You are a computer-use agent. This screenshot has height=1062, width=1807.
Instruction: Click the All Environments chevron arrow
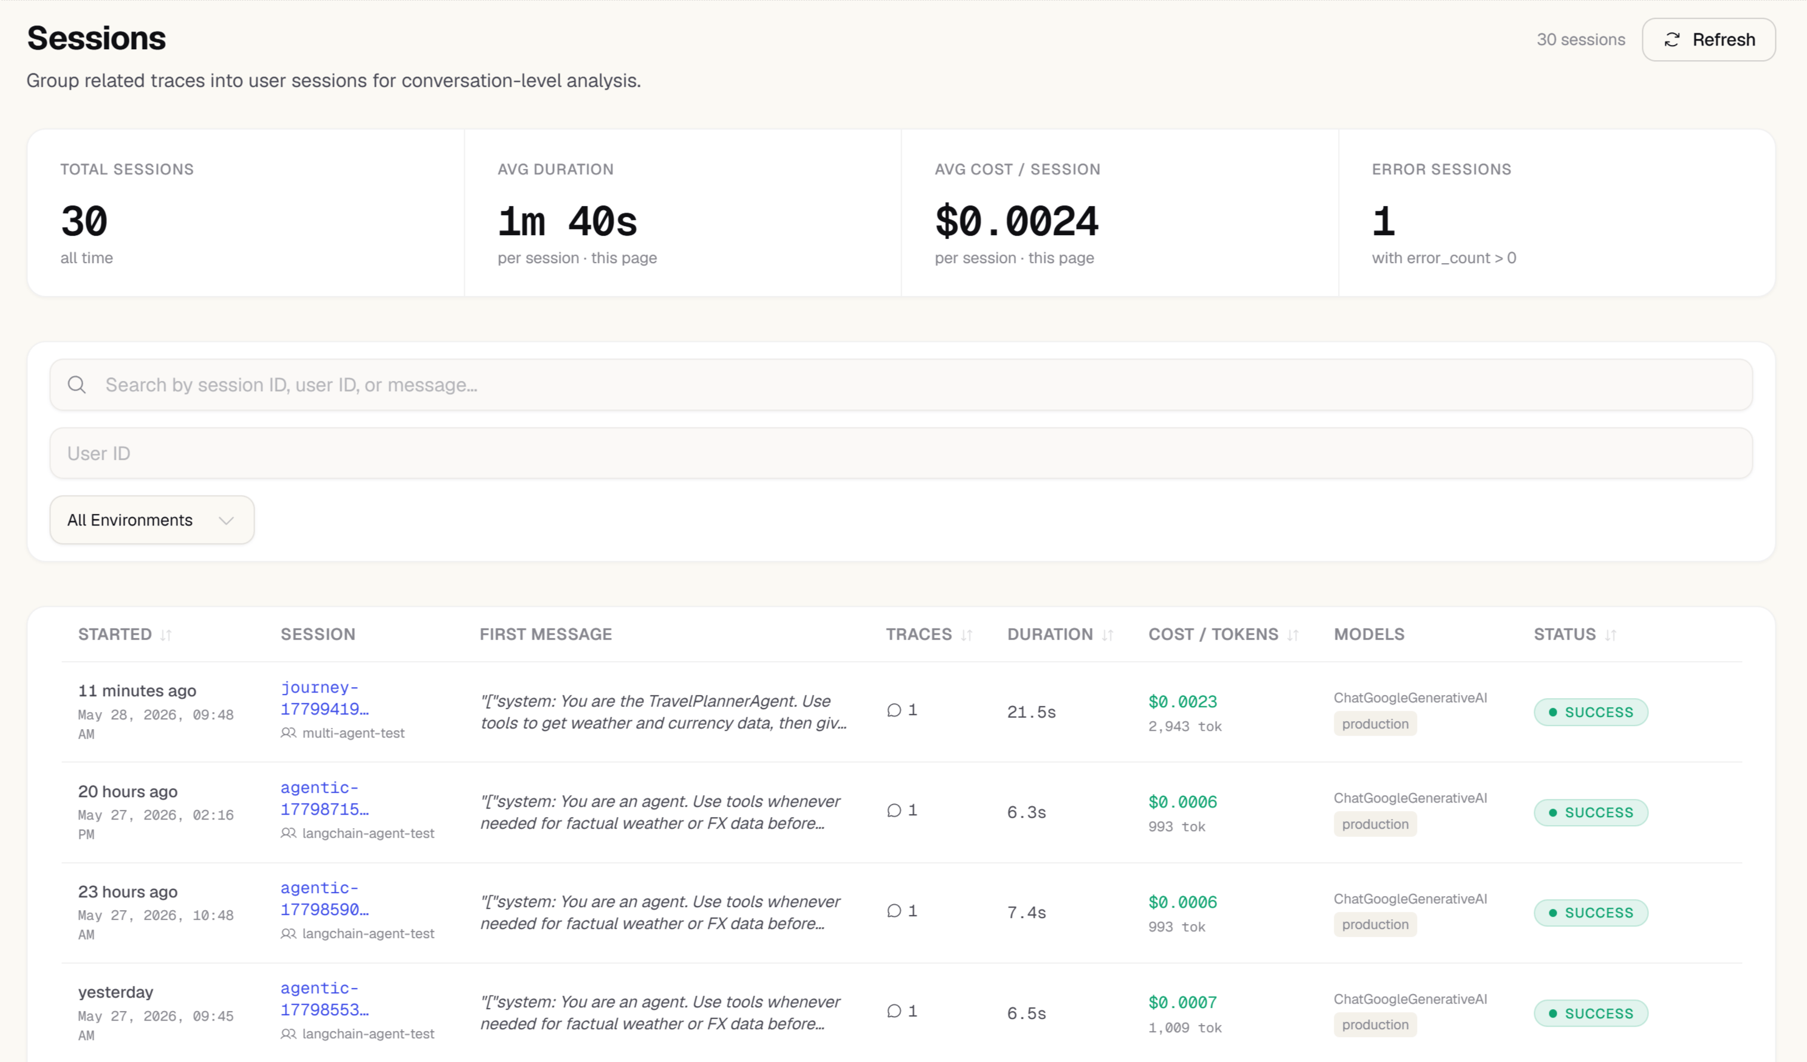point(227,521)
